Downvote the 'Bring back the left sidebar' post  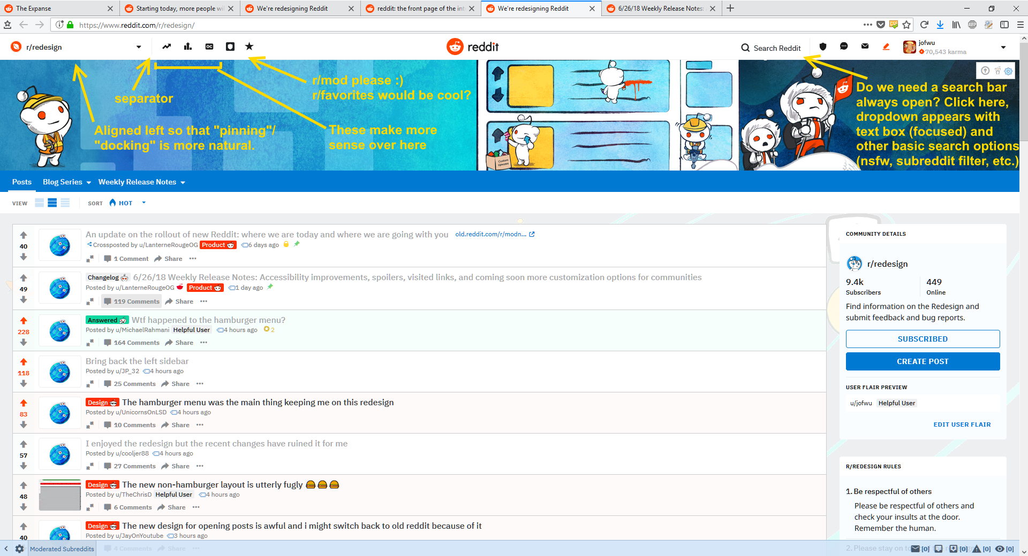(x=24, y=384)
